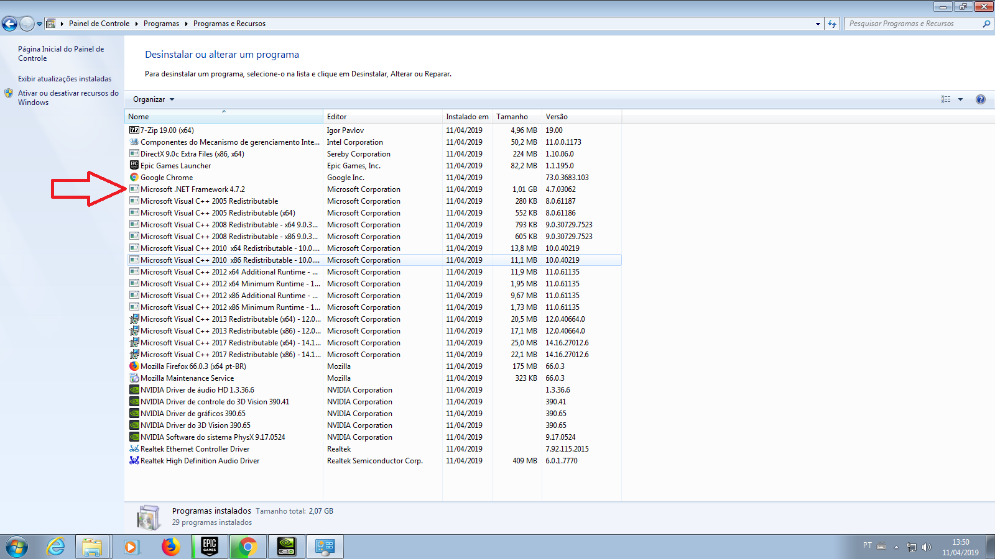
Task: Click the 1,01 GB size cell
Action: (x=525, y=189)
